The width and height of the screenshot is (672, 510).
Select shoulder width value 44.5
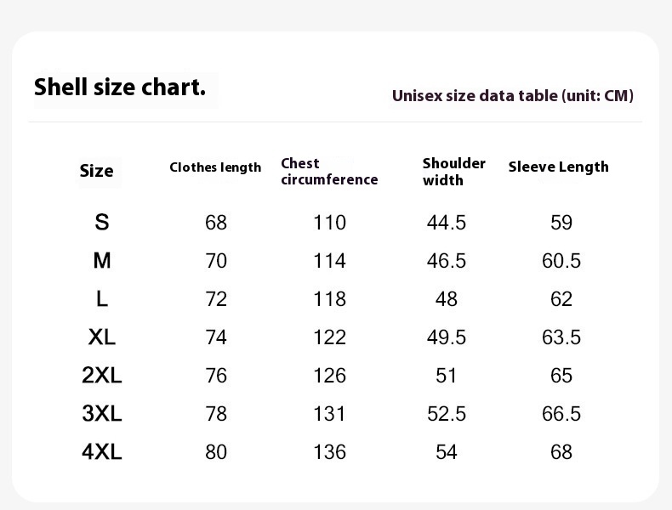(446, 223)
